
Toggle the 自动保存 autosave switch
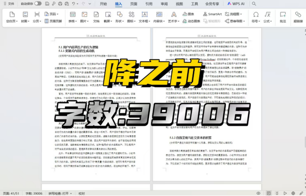pos(38,4)
